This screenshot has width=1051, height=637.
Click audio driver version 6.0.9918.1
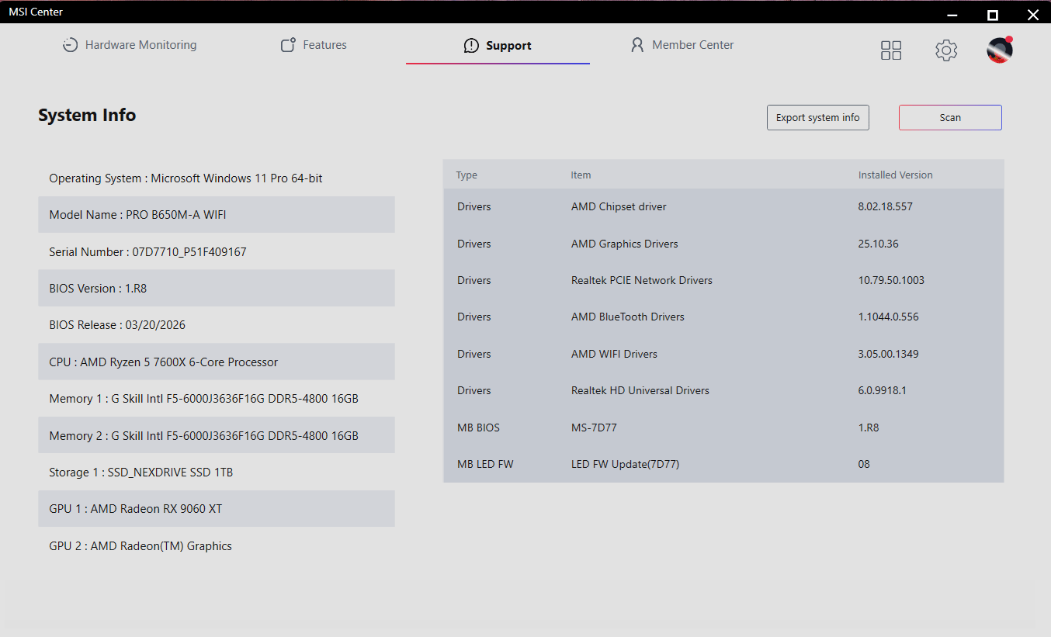[883, 390]
